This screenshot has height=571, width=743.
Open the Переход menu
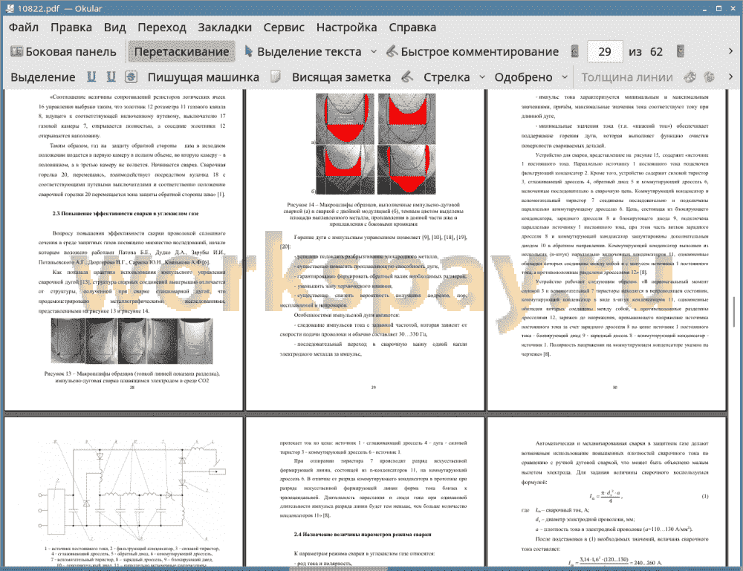161,27
